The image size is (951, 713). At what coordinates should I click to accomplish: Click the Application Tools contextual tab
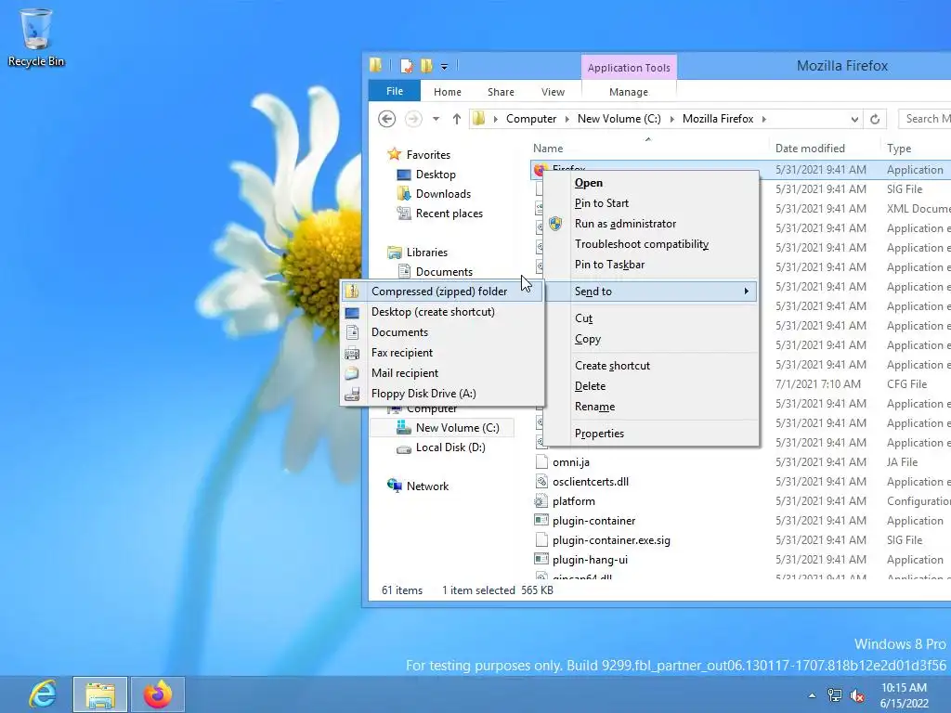tap(629, 67)
